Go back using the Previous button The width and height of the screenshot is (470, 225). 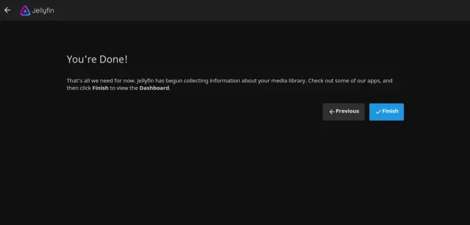click(x=343, y=112)
